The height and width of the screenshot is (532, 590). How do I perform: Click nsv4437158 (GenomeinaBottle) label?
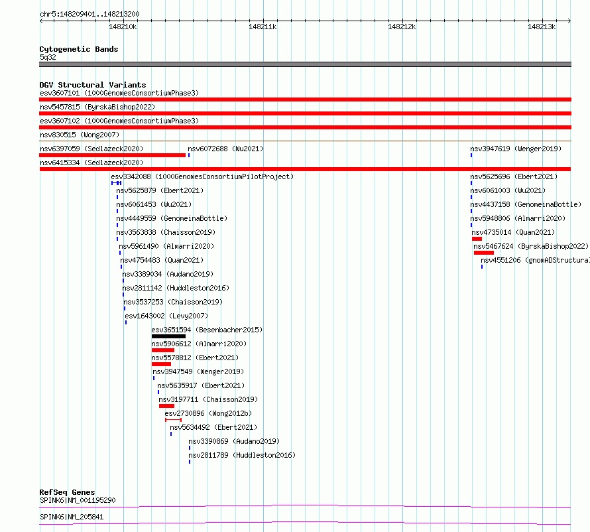pyautogui.click(x=526, y=204)
